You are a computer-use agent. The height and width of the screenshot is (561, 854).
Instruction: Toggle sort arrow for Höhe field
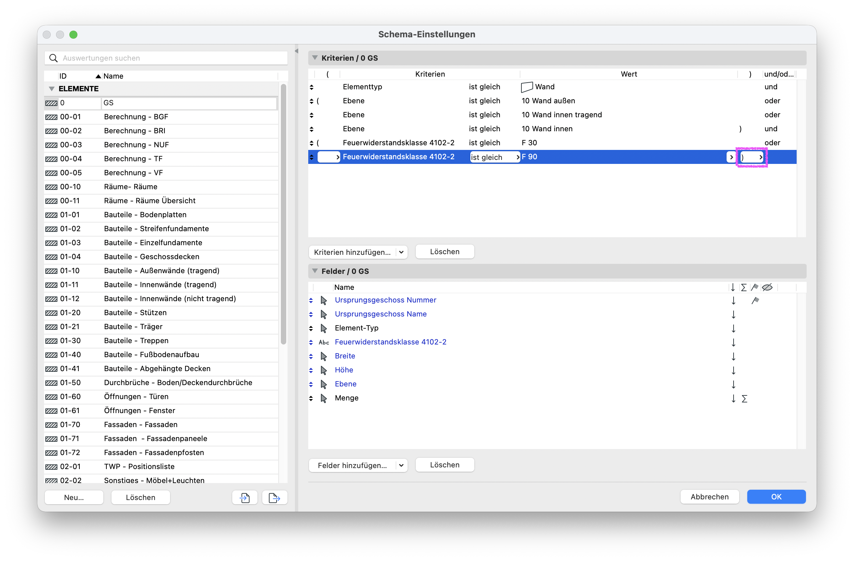click(734, 370)
